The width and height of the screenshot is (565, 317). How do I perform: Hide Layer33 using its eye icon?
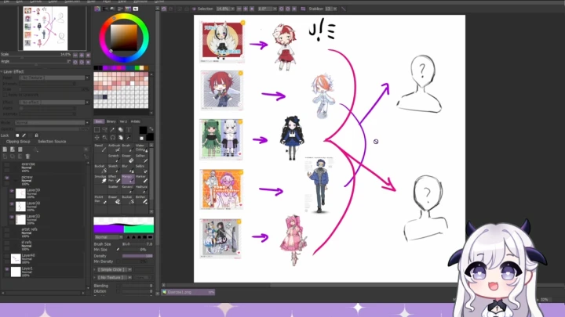[x=12, y=217]
